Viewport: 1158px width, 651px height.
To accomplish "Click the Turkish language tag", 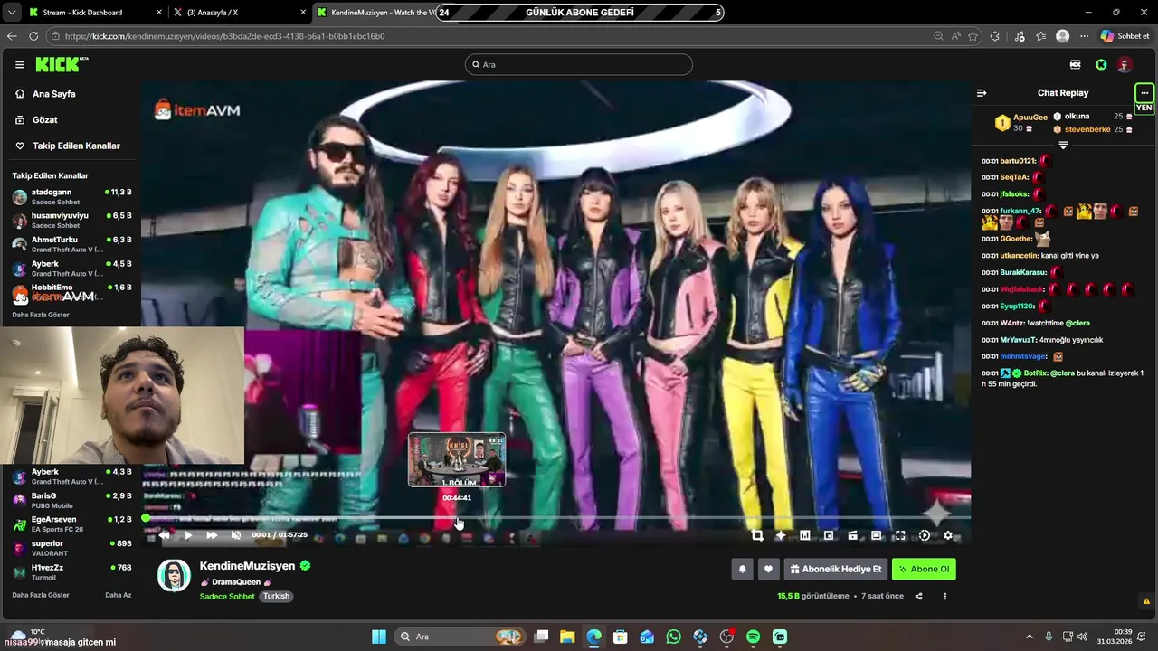I will pos(276,597).
